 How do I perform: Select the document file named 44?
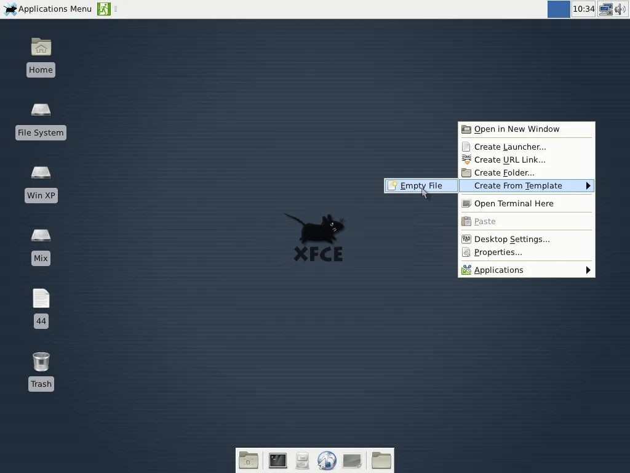41,298
